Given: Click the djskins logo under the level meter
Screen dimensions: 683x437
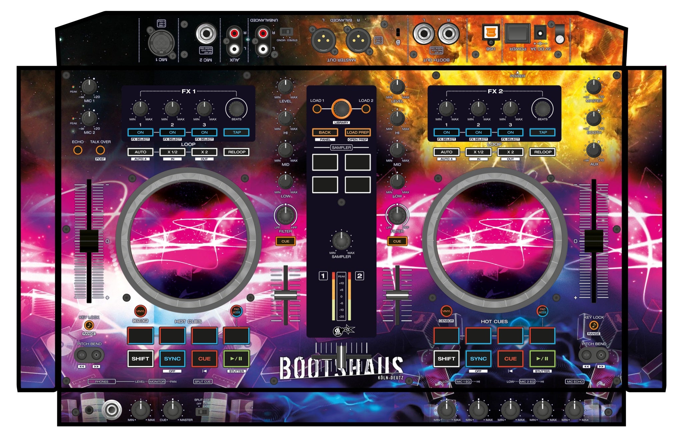Looking at the screenshot, I should coord(344,330).
